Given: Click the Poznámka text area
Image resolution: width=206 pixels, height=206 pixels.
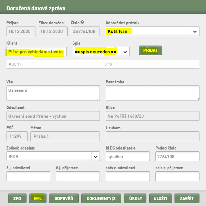Looking at the screenshot, I should (152, 93).
